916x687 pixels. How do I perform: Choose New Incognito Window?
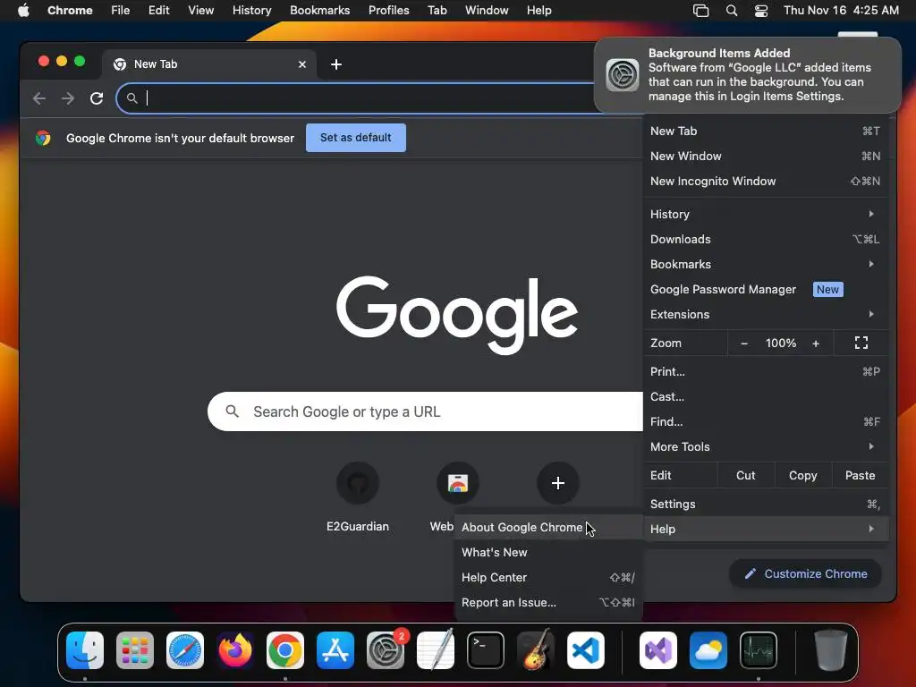point(766,181)
